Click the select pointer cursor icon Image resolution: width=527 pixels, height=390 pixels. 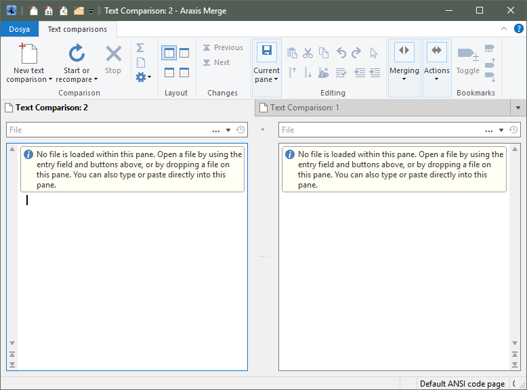pos(373,53)
